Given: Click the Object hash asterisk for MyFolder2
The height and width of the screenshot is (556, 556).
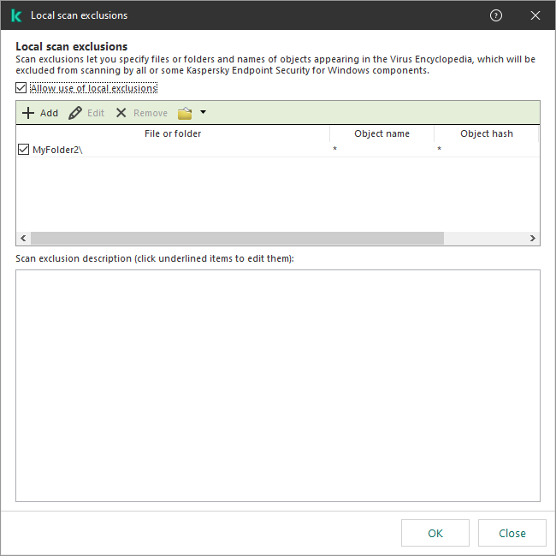Looking at the screenshot, I should [x=439, y=149].
